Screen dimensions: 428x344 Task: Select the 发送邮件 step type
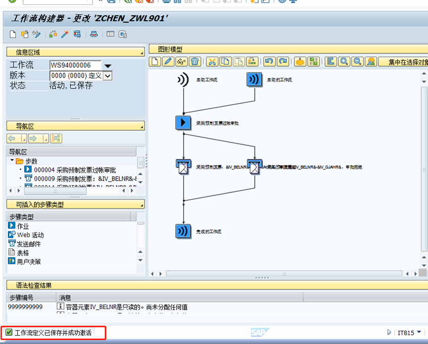pyautogui.click(x=25, y=243)
